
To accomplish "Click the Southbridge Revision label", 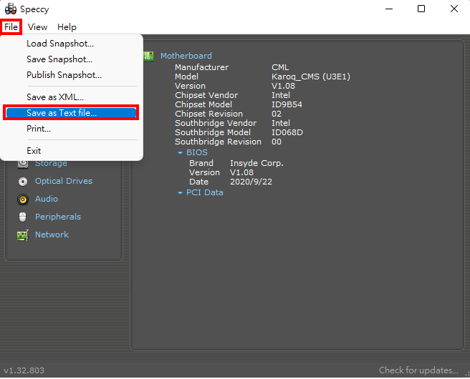I will (x=219, y=142).
